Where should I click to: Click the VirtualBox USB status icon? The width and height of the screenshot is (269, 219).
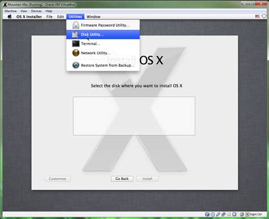(x=218, y=214)
